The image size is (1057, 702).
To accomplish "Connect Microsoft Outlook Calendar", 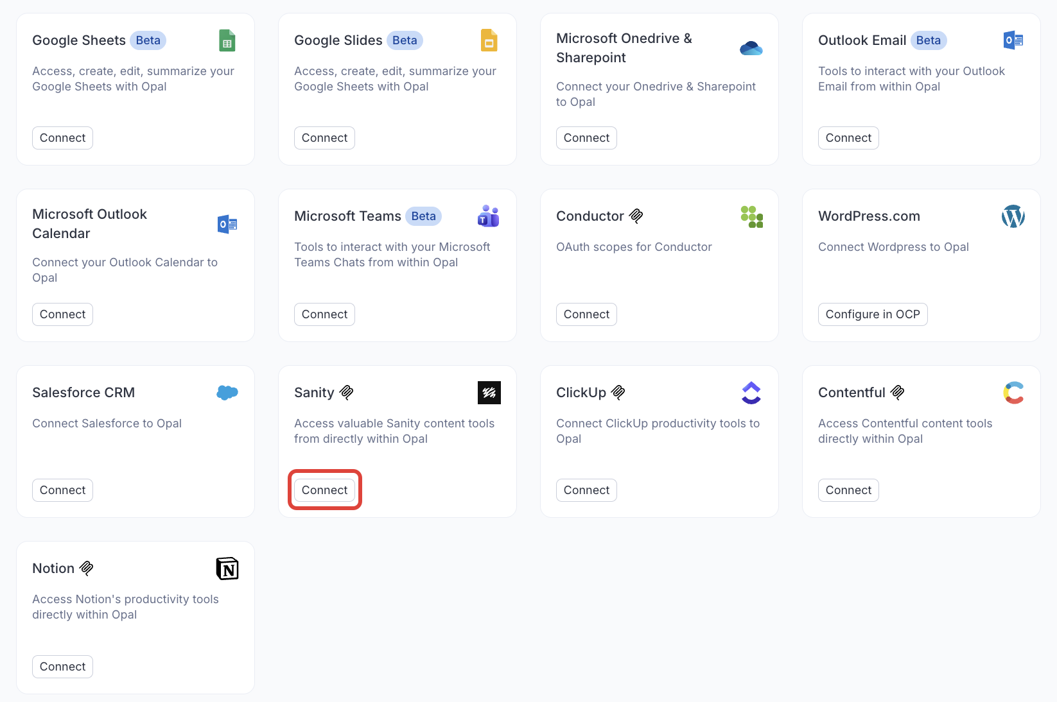I will pyautogui.click(x=62, y=314).
